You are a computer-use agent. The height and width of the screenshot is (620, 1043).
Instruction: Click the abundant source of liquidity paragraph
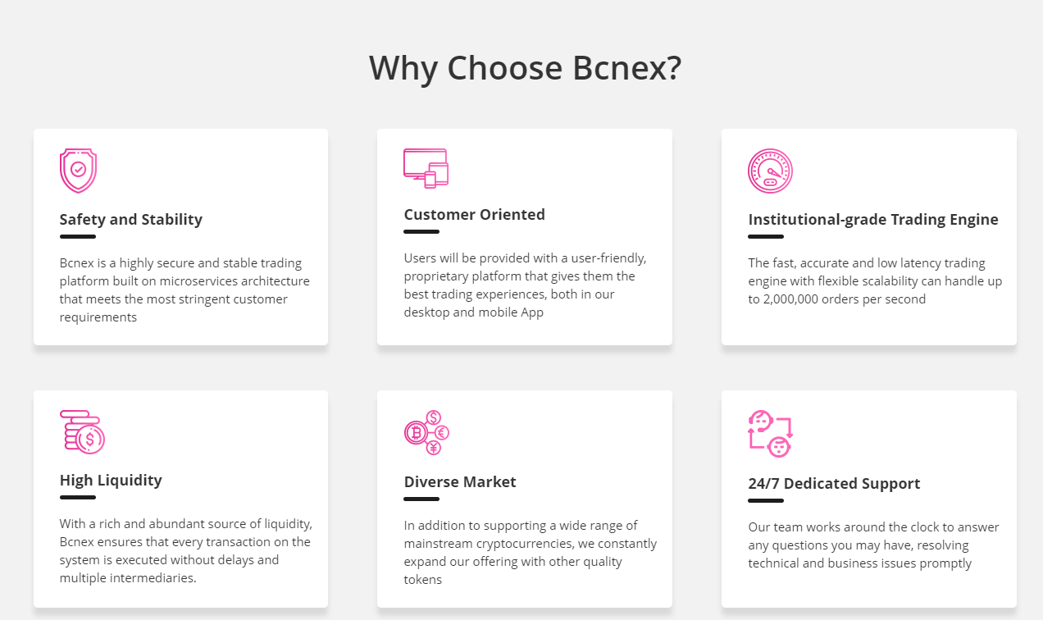[x=186, y=551]
